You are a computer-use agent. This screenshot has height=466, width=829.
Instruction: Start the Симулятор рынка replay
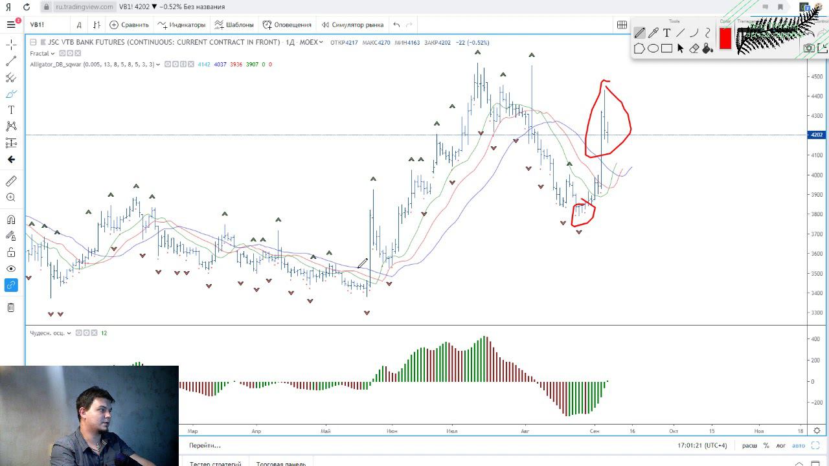(x=352, y=25)
